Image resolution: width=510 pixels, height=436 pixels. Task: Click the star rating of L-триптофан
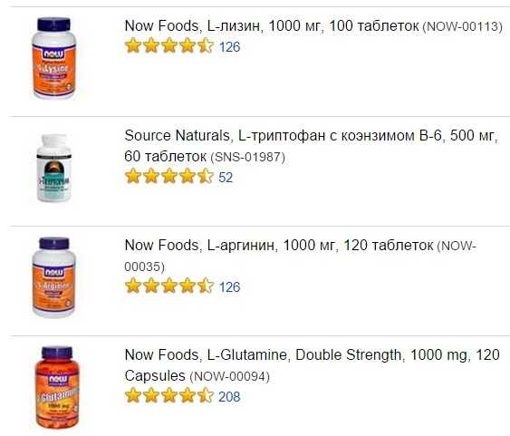coord(169,177)
